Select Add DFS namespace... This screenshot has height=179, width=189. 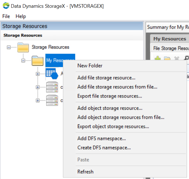click(125, 139)
